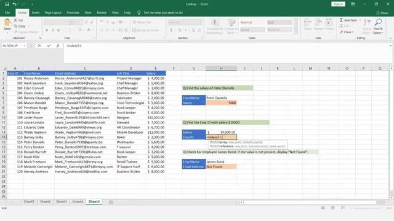Open Insert Function fx icon
The image size is (394, 221).
click(x=58, y=45)
